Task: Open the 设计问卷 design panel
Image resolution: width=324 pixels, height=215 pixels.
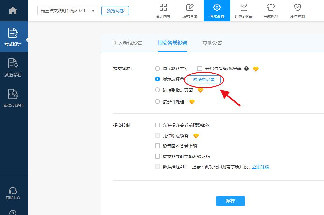Action: (x=163, y=11)
